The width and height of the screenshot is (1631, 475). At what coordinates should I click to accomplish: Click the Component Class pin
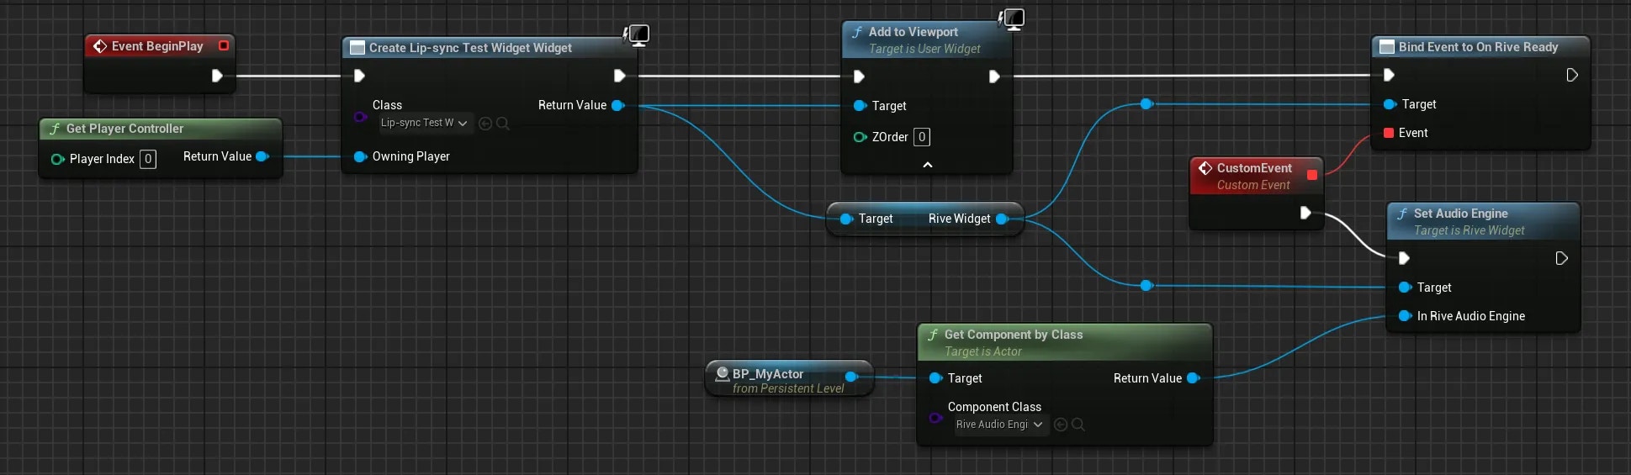(x=935, y=418)
